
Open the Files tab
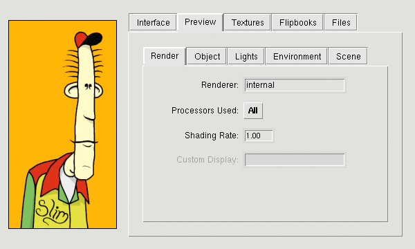[341, 23]
